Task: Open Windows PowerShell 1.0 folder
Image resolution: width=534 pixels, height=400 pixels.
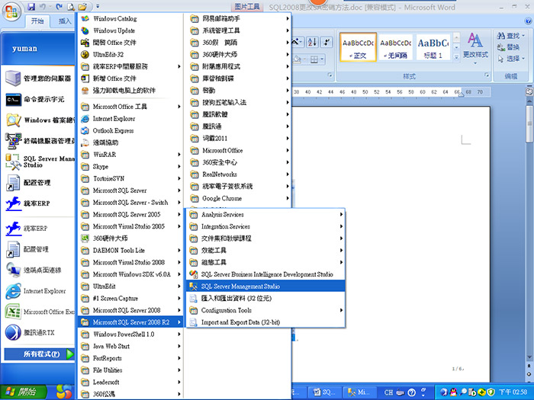Action: pyautogui.click(x=130, y=334)
